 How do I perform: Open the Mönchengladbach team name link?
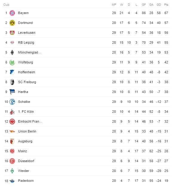pos(30,52)
